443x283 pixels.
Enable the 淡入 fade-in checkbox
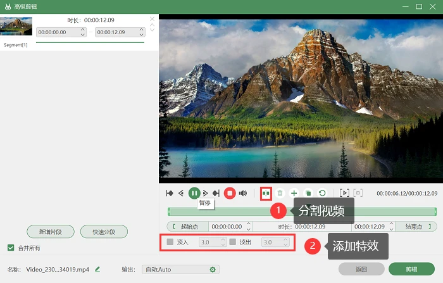(x=170, y=242)
